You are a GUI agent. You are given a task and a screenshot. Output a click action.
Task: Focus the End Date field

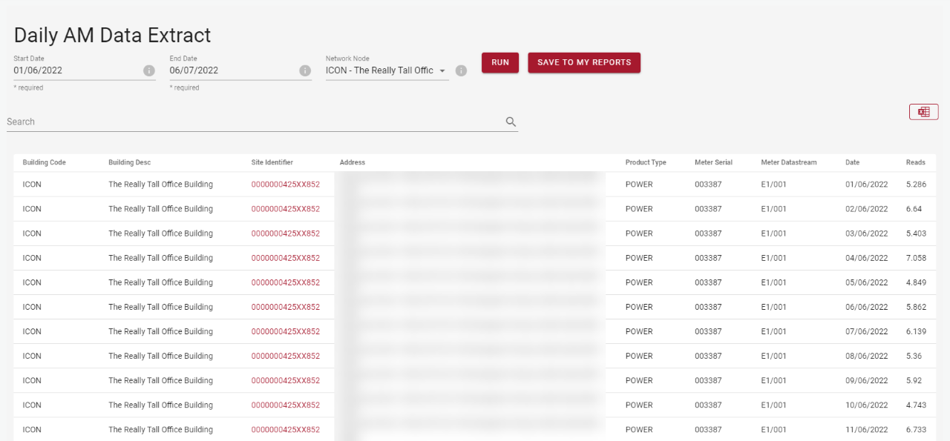[232, 70]
